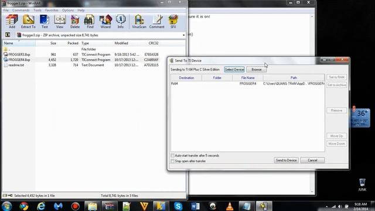Cancel the Send To TI Device dialog

point(312,160)
